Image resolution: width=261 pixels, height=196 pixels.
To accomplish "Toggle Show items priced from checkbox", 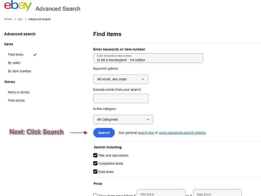I will click(95, 195).
